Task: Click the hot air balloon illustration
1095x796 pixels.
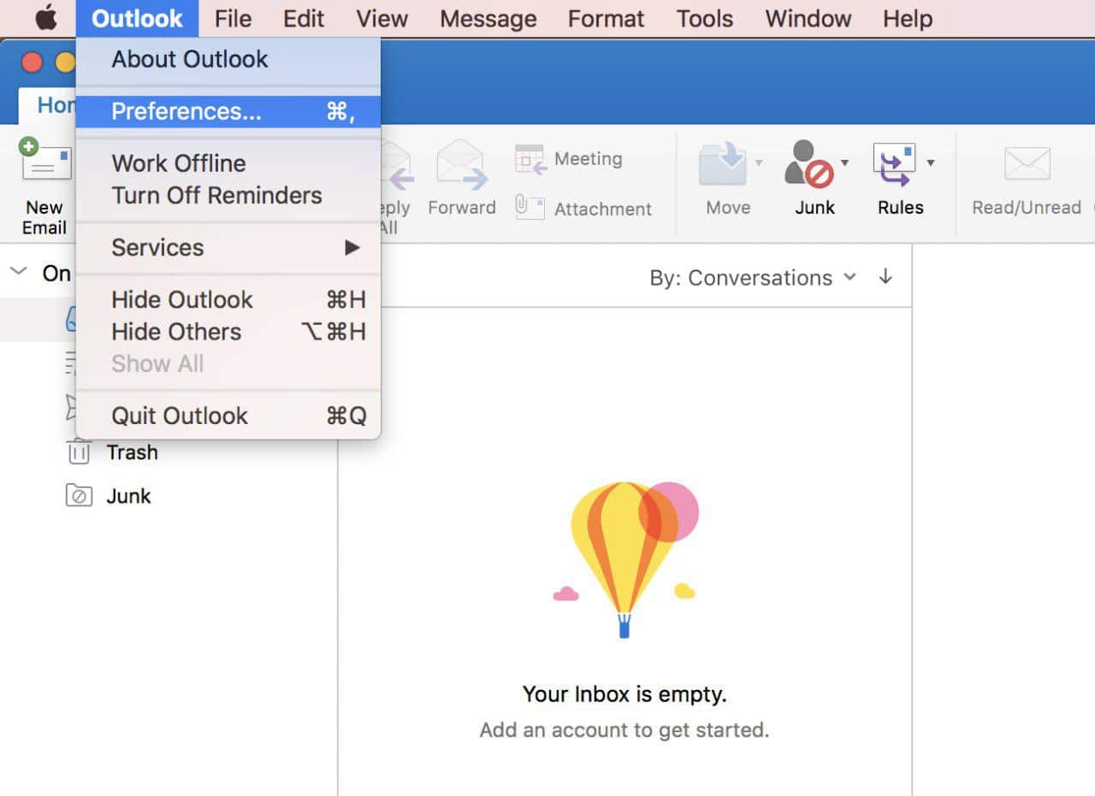Action: 625,559
